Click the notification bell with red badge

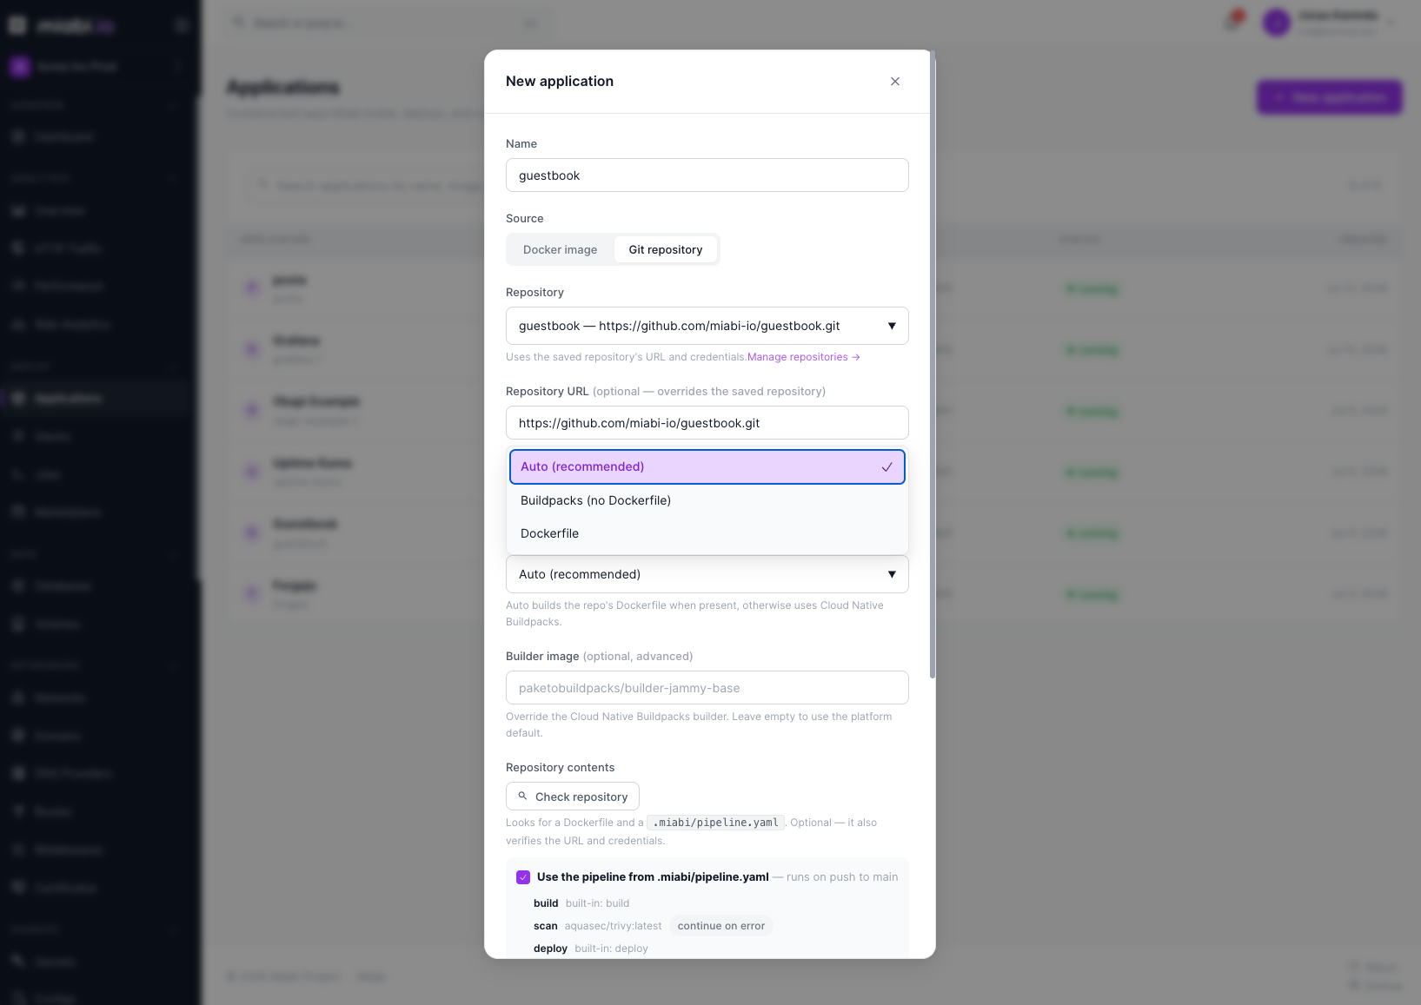[x=1232, y=22]
